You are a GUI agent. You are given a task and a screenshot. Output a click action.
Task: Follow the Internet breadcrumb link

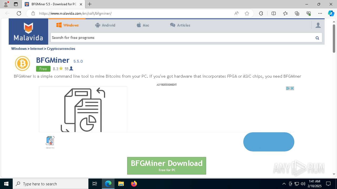point(37,49)
